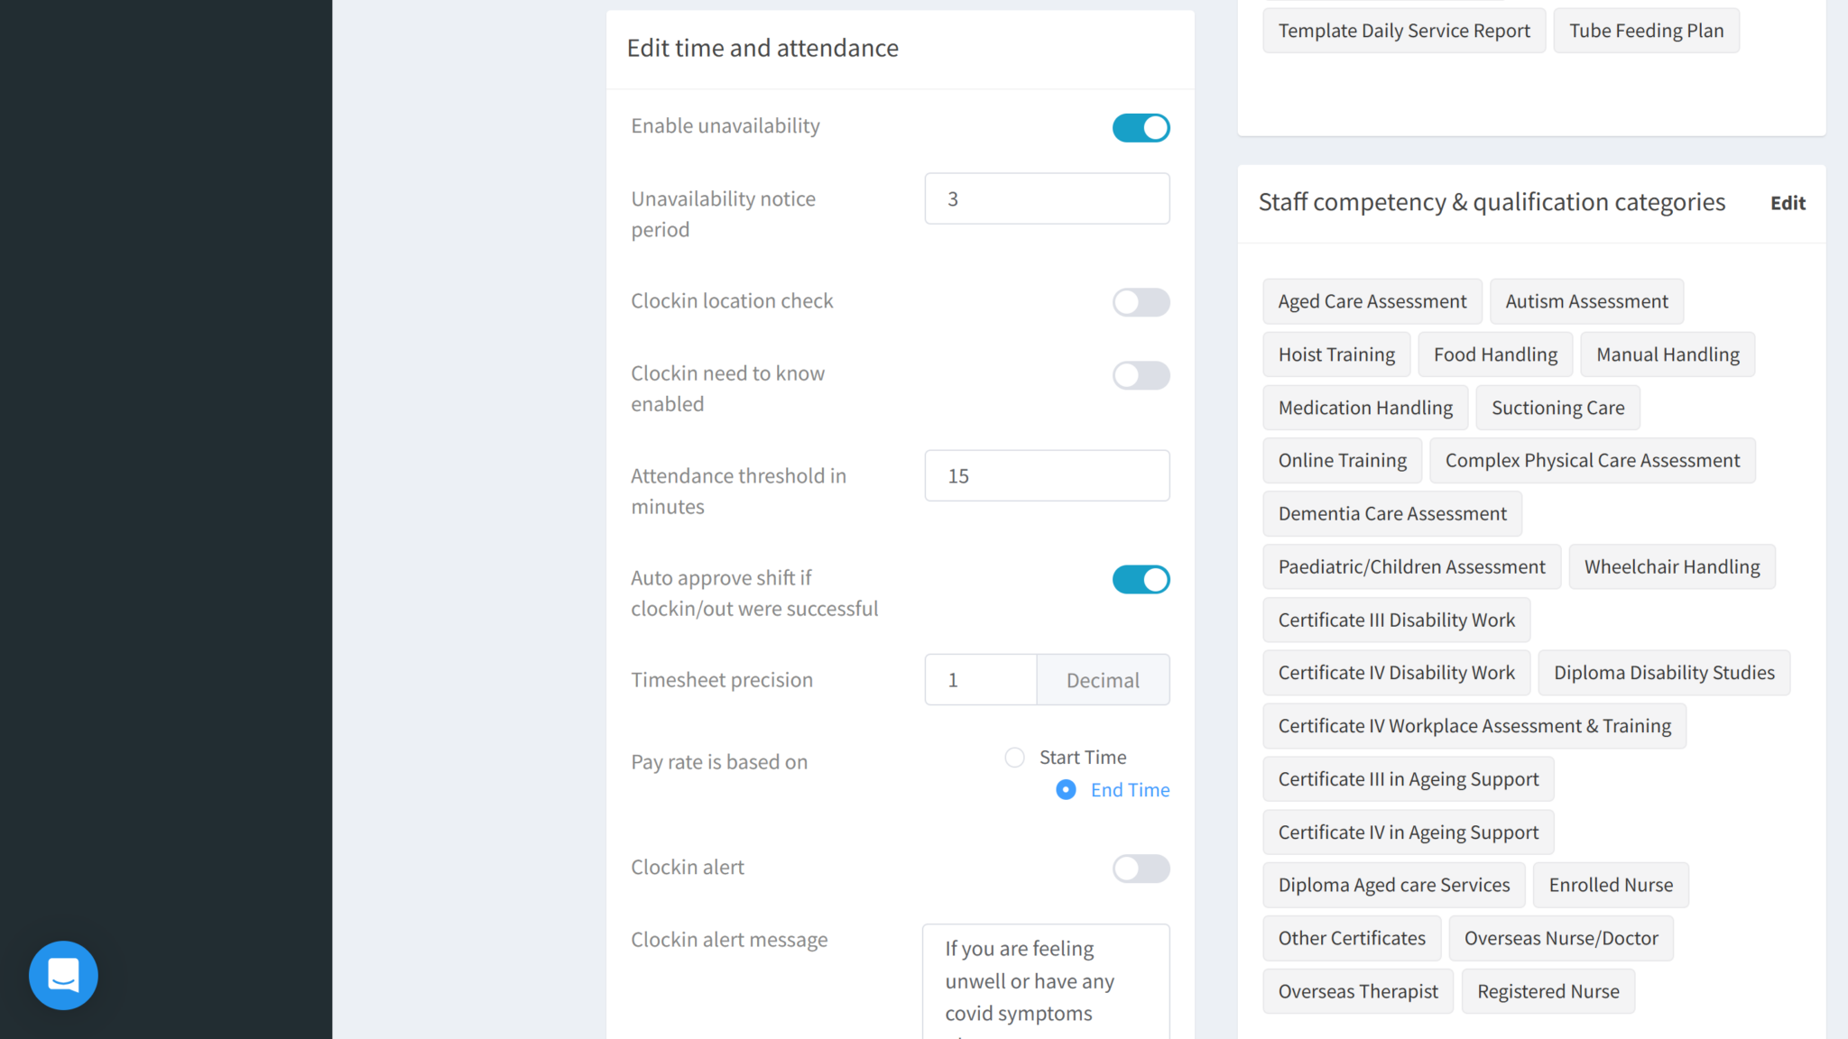Click Template Daily Service Report
Screen dimensions: 1848x1039
coord(1403,30)
